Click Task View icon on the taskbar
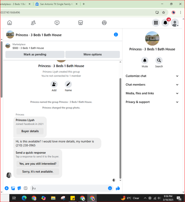Screen dimensions: 185x202 pyautogui.click(x=14, y=198)
